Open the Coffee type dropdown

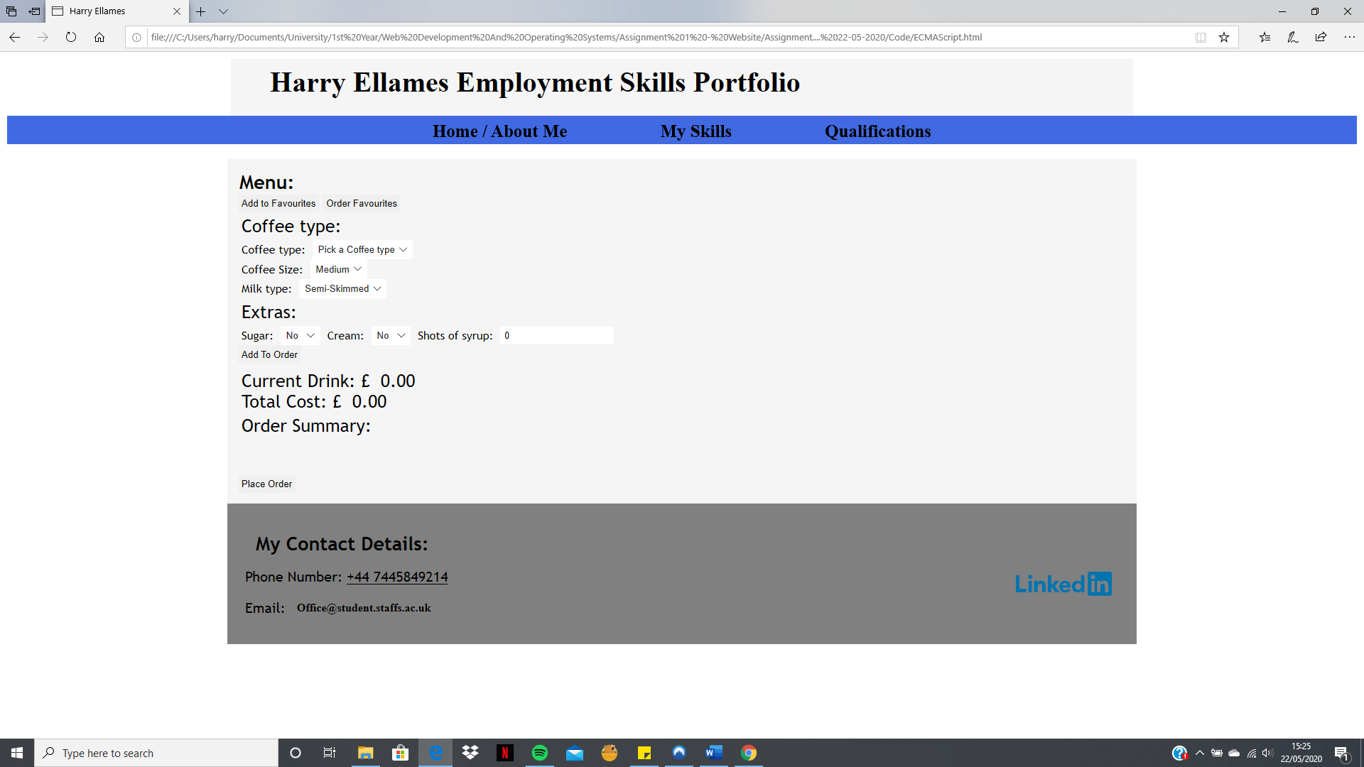[362, 249]
